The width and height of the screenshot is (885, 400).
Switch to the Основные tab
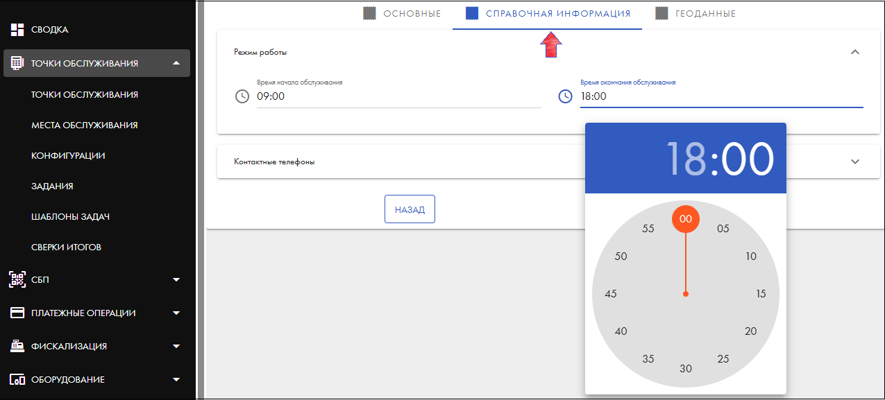(403, 14)
